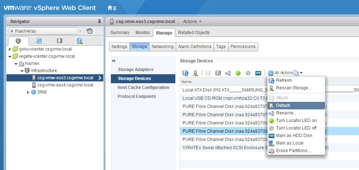The image size is (359, 170).
Task: Open dropdown arrow next to All Actions
Action: pos(301,73)
